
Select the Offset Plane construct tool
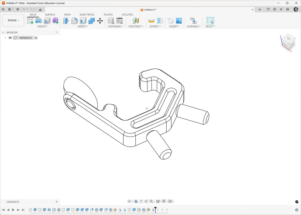pyautogui.click(x=136, y=21)
